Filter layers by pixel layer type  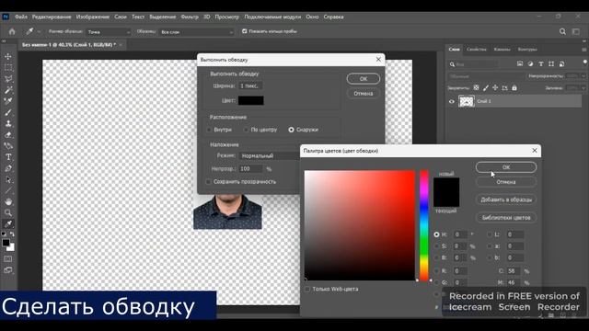(x=520, y=64)
